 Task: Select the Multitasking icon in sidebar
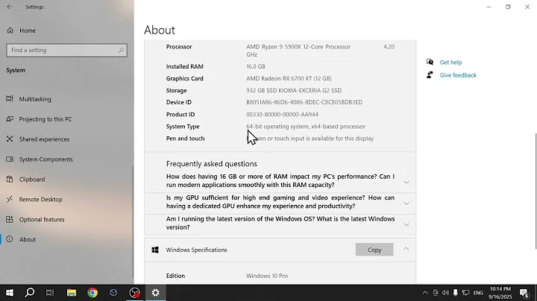point(10,99)
